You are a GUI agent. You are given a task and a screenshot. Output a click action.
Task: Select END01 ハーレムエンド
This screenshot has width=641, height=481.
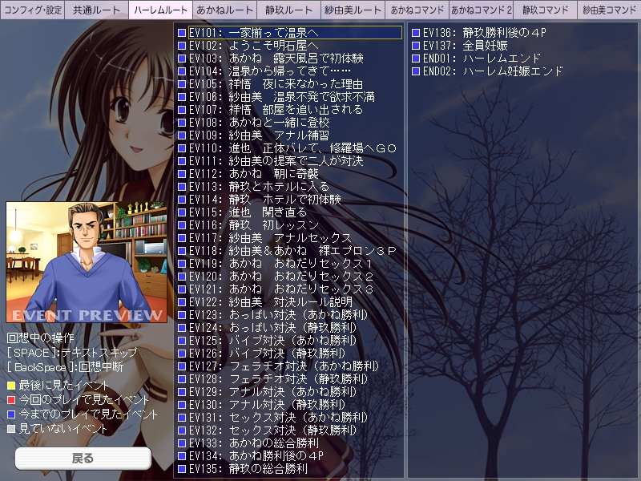pos(482,58)
